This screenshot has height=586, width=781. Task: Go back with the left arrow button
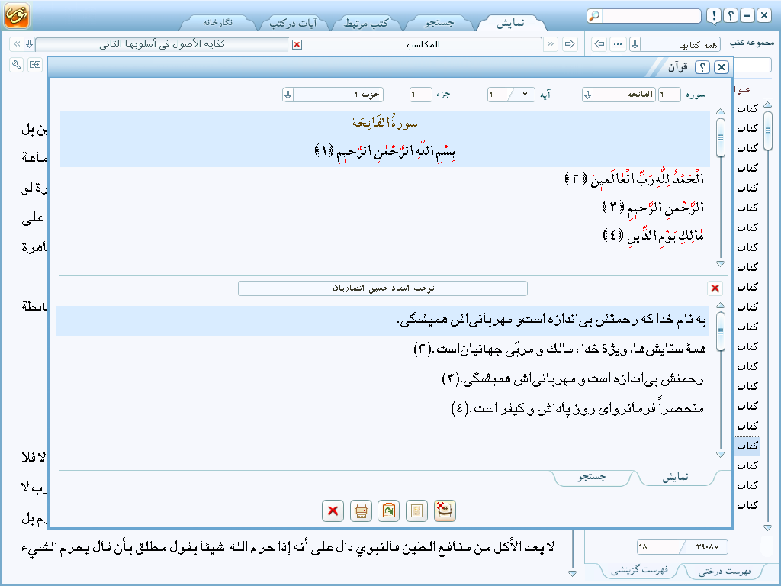(x=599, y=44)
